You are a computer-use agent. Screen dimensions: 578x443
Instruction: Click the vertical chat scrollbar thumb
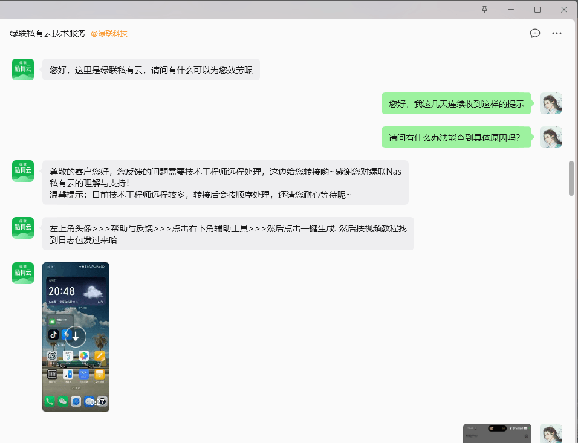pyautogui.click(x=571, y=178)
